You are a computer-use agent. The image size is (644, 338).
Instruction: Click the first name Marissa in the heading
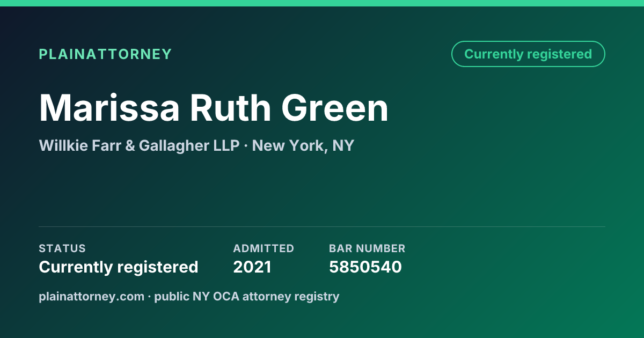coord(109,108)
